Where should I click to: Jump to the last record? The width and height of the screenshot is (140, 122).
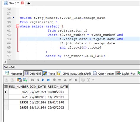tap(49, 80)
